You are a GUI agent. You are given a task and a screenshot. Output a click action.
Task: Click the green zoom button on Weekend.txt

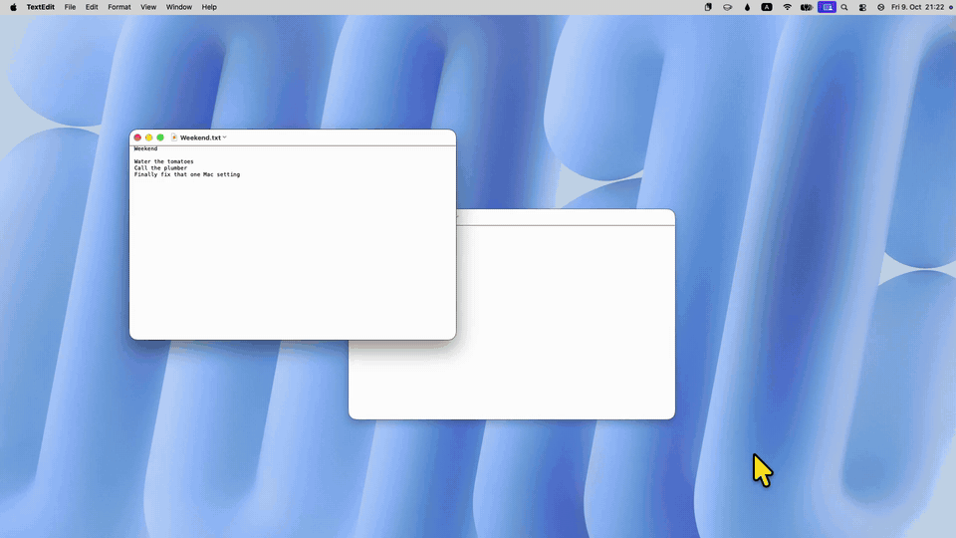coord(160,137)
